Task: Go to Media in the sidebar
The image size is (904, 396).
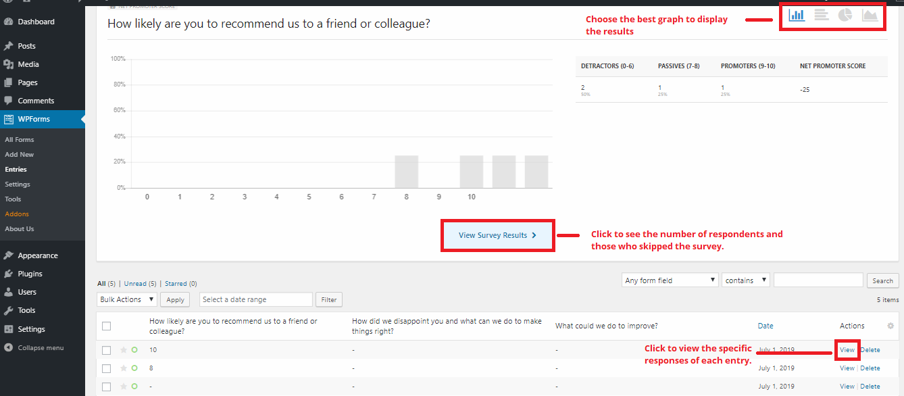Action: 28,64
